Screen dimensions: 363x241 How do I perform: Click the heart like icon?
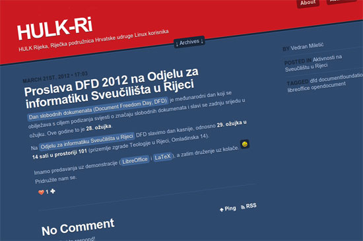[x=41, y=192]
